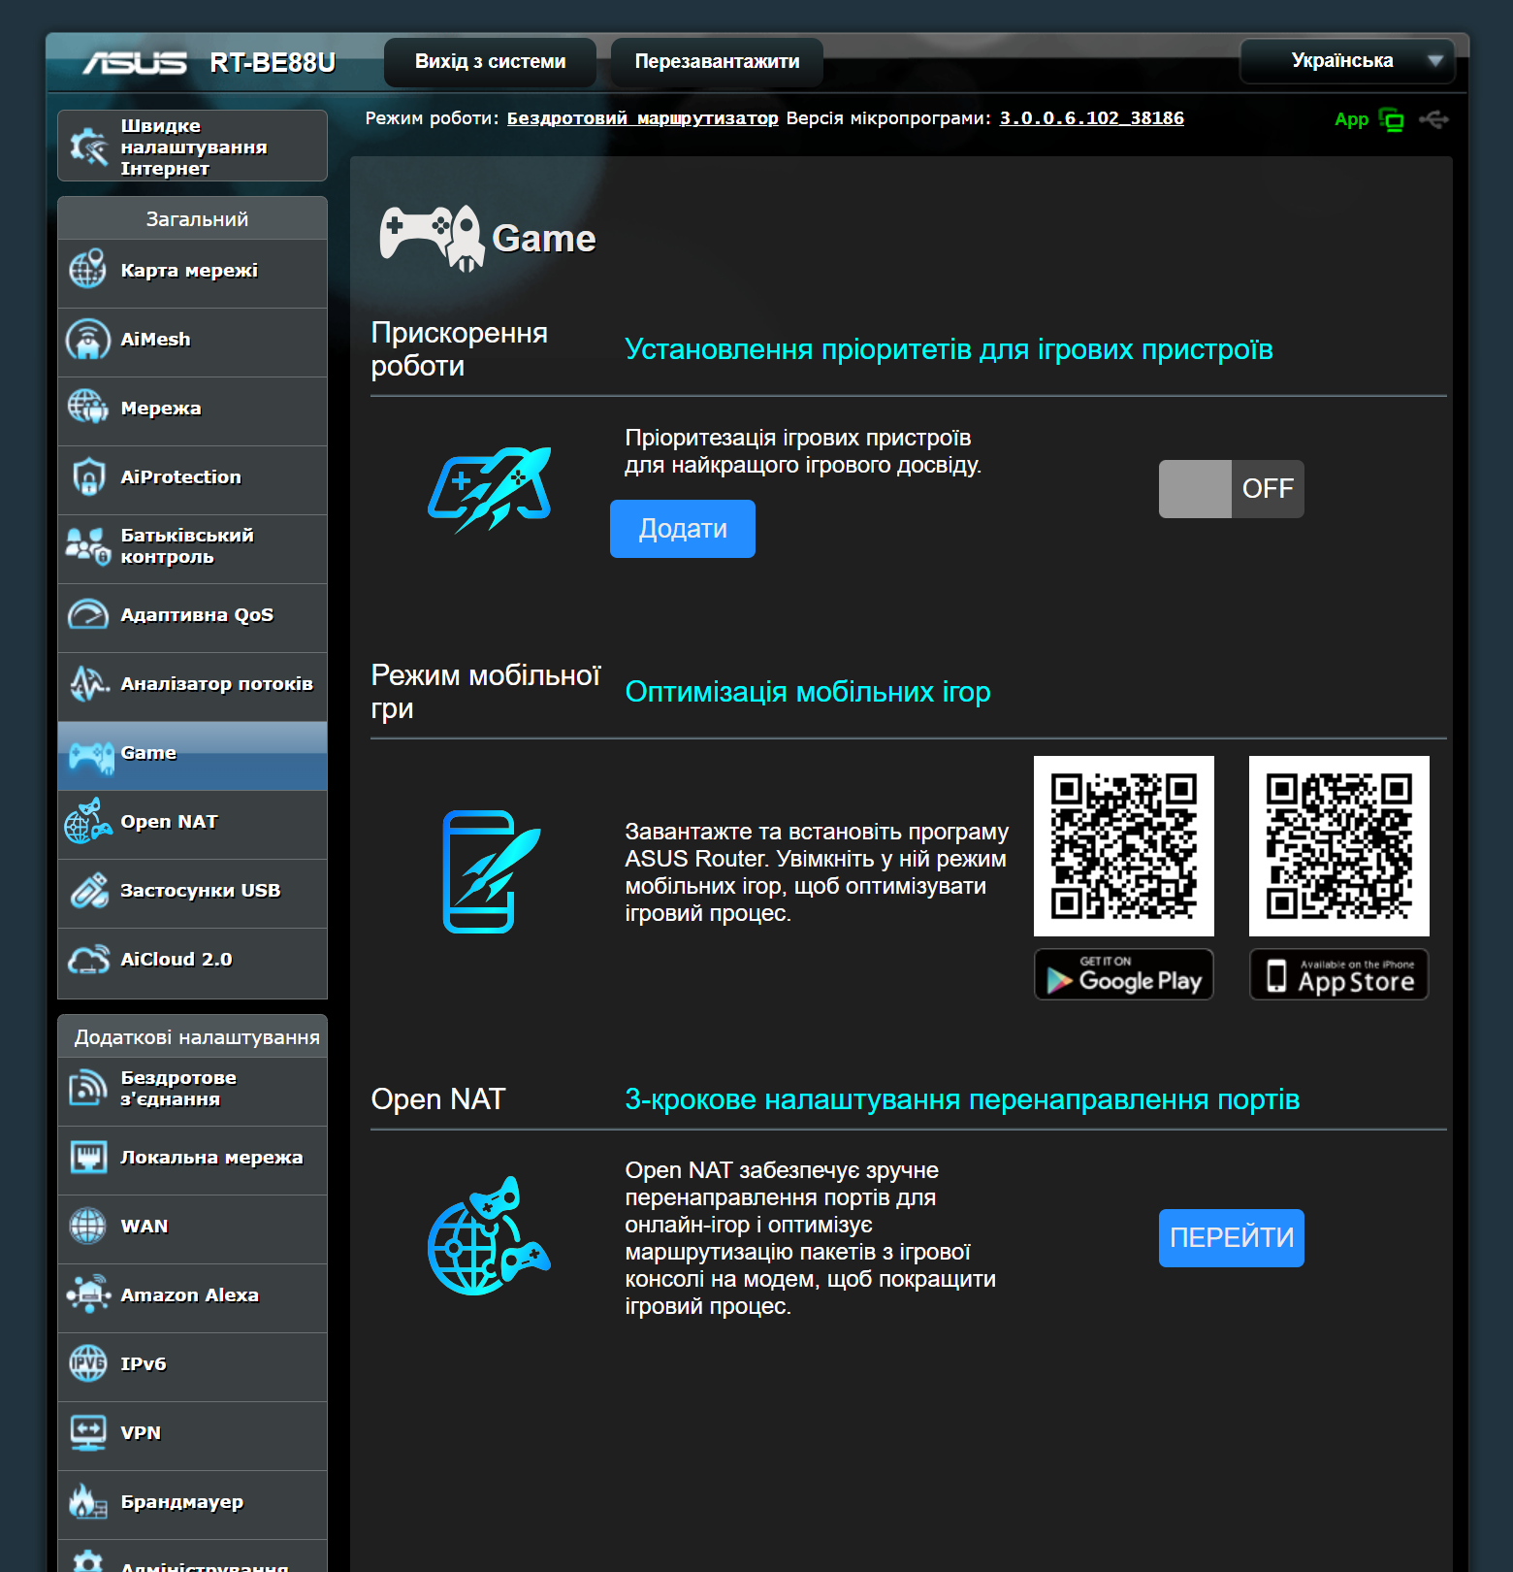The height and width of the screenshot is (1572, 1513).
Task: Click the VPN monitor icon
Action: click(88, 1432)
